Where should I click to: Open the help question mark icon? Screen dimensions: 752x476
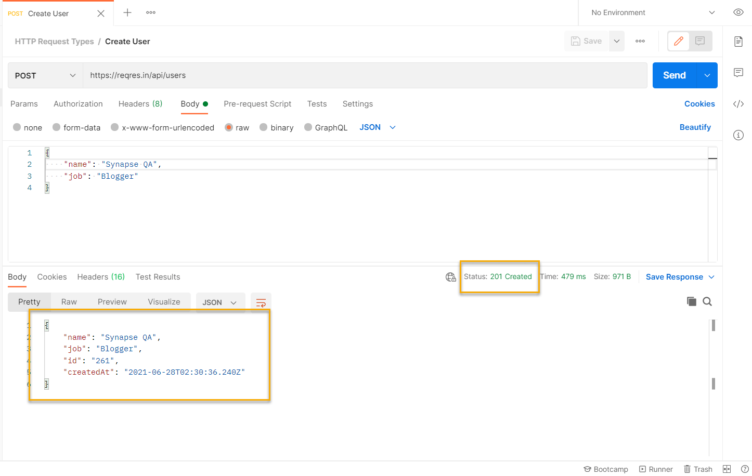pos(744,469)
